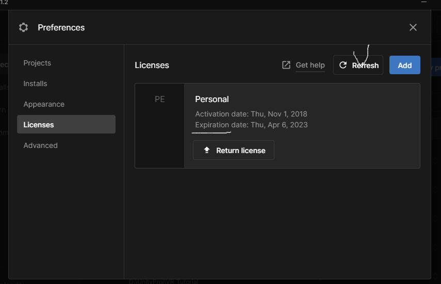This screenshot has width=441, height=284.
Task: Click the circular arrow refresh icon
Action: point(343,65)
